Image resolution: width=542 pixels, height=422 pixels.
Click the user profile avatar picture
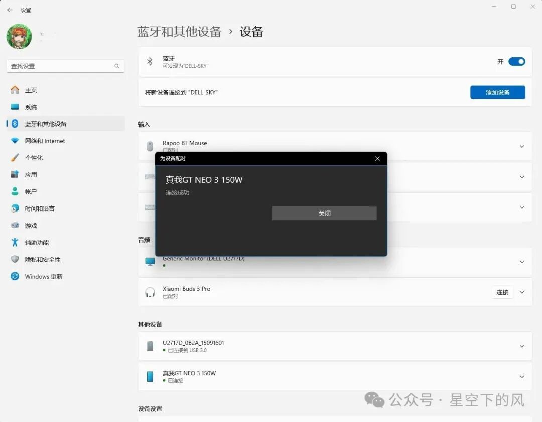pos(19,36)
